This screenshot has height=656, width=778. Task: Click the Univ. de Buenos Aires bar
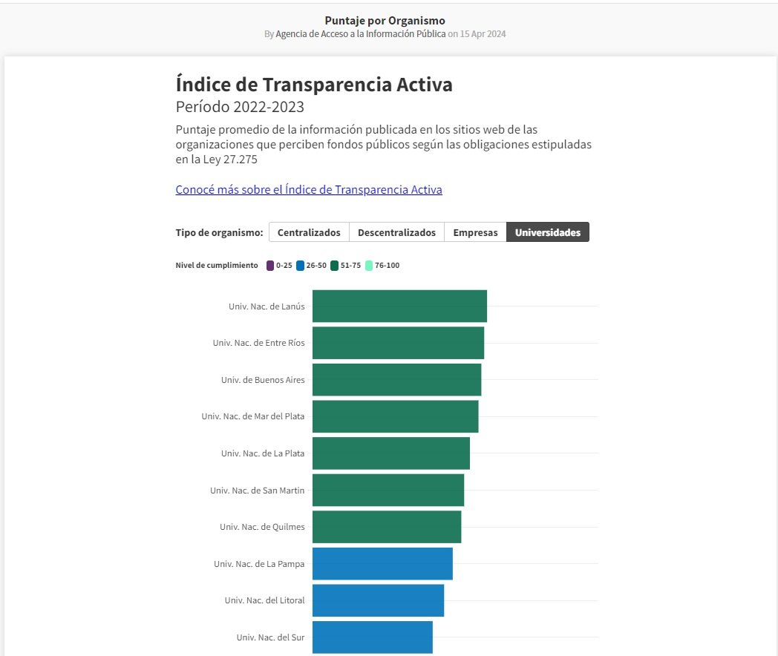(x=396, y=380)
